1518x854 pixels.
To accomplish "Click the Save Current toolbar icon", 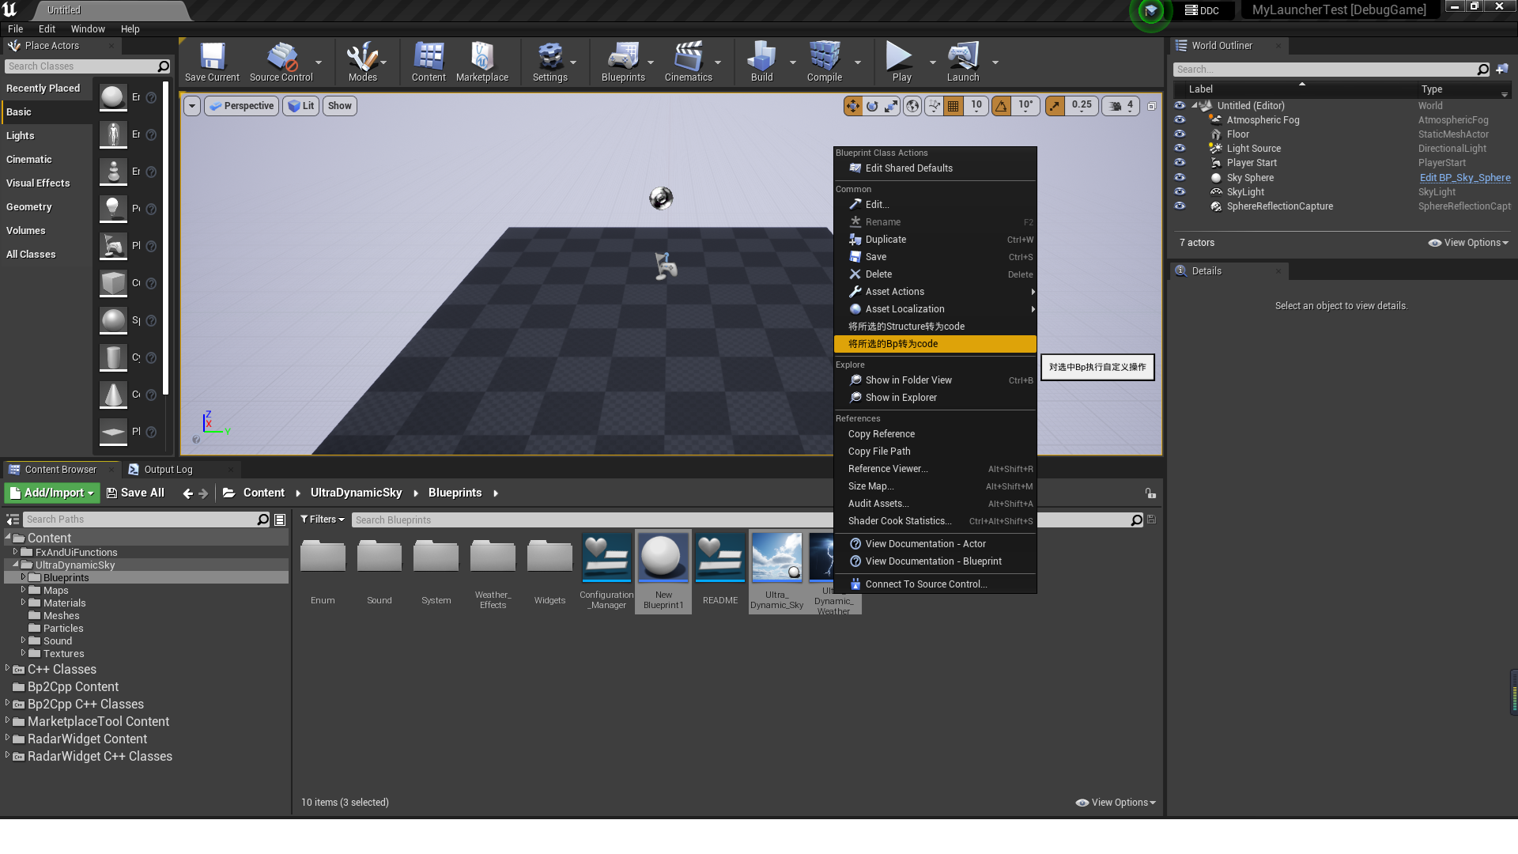I will tap(212, 62).
